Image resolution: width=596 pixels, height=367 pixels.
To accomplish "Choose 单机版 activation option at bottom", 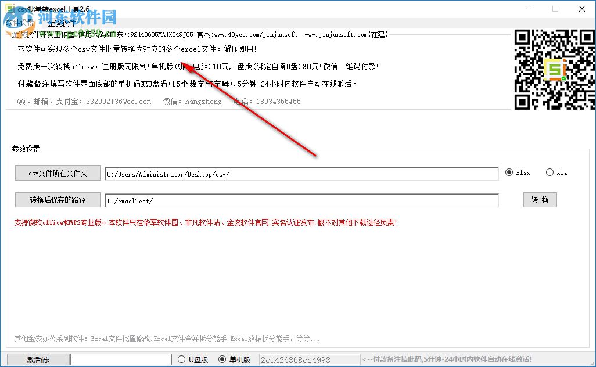I will coord(224,358).
